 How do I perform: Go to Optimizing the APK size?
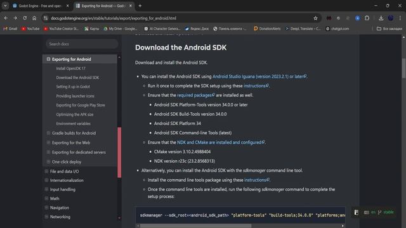[75, 115]
